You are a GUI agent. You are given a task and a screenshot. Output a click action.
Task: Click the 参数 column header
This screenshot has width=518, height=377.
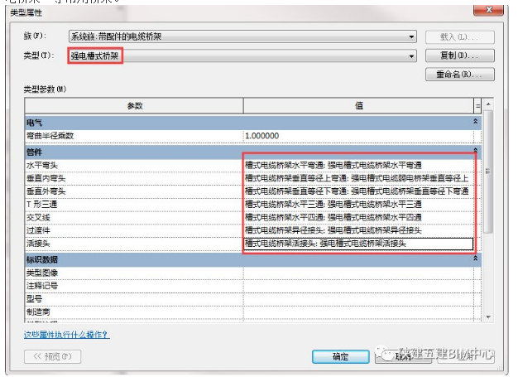point(134,106)
